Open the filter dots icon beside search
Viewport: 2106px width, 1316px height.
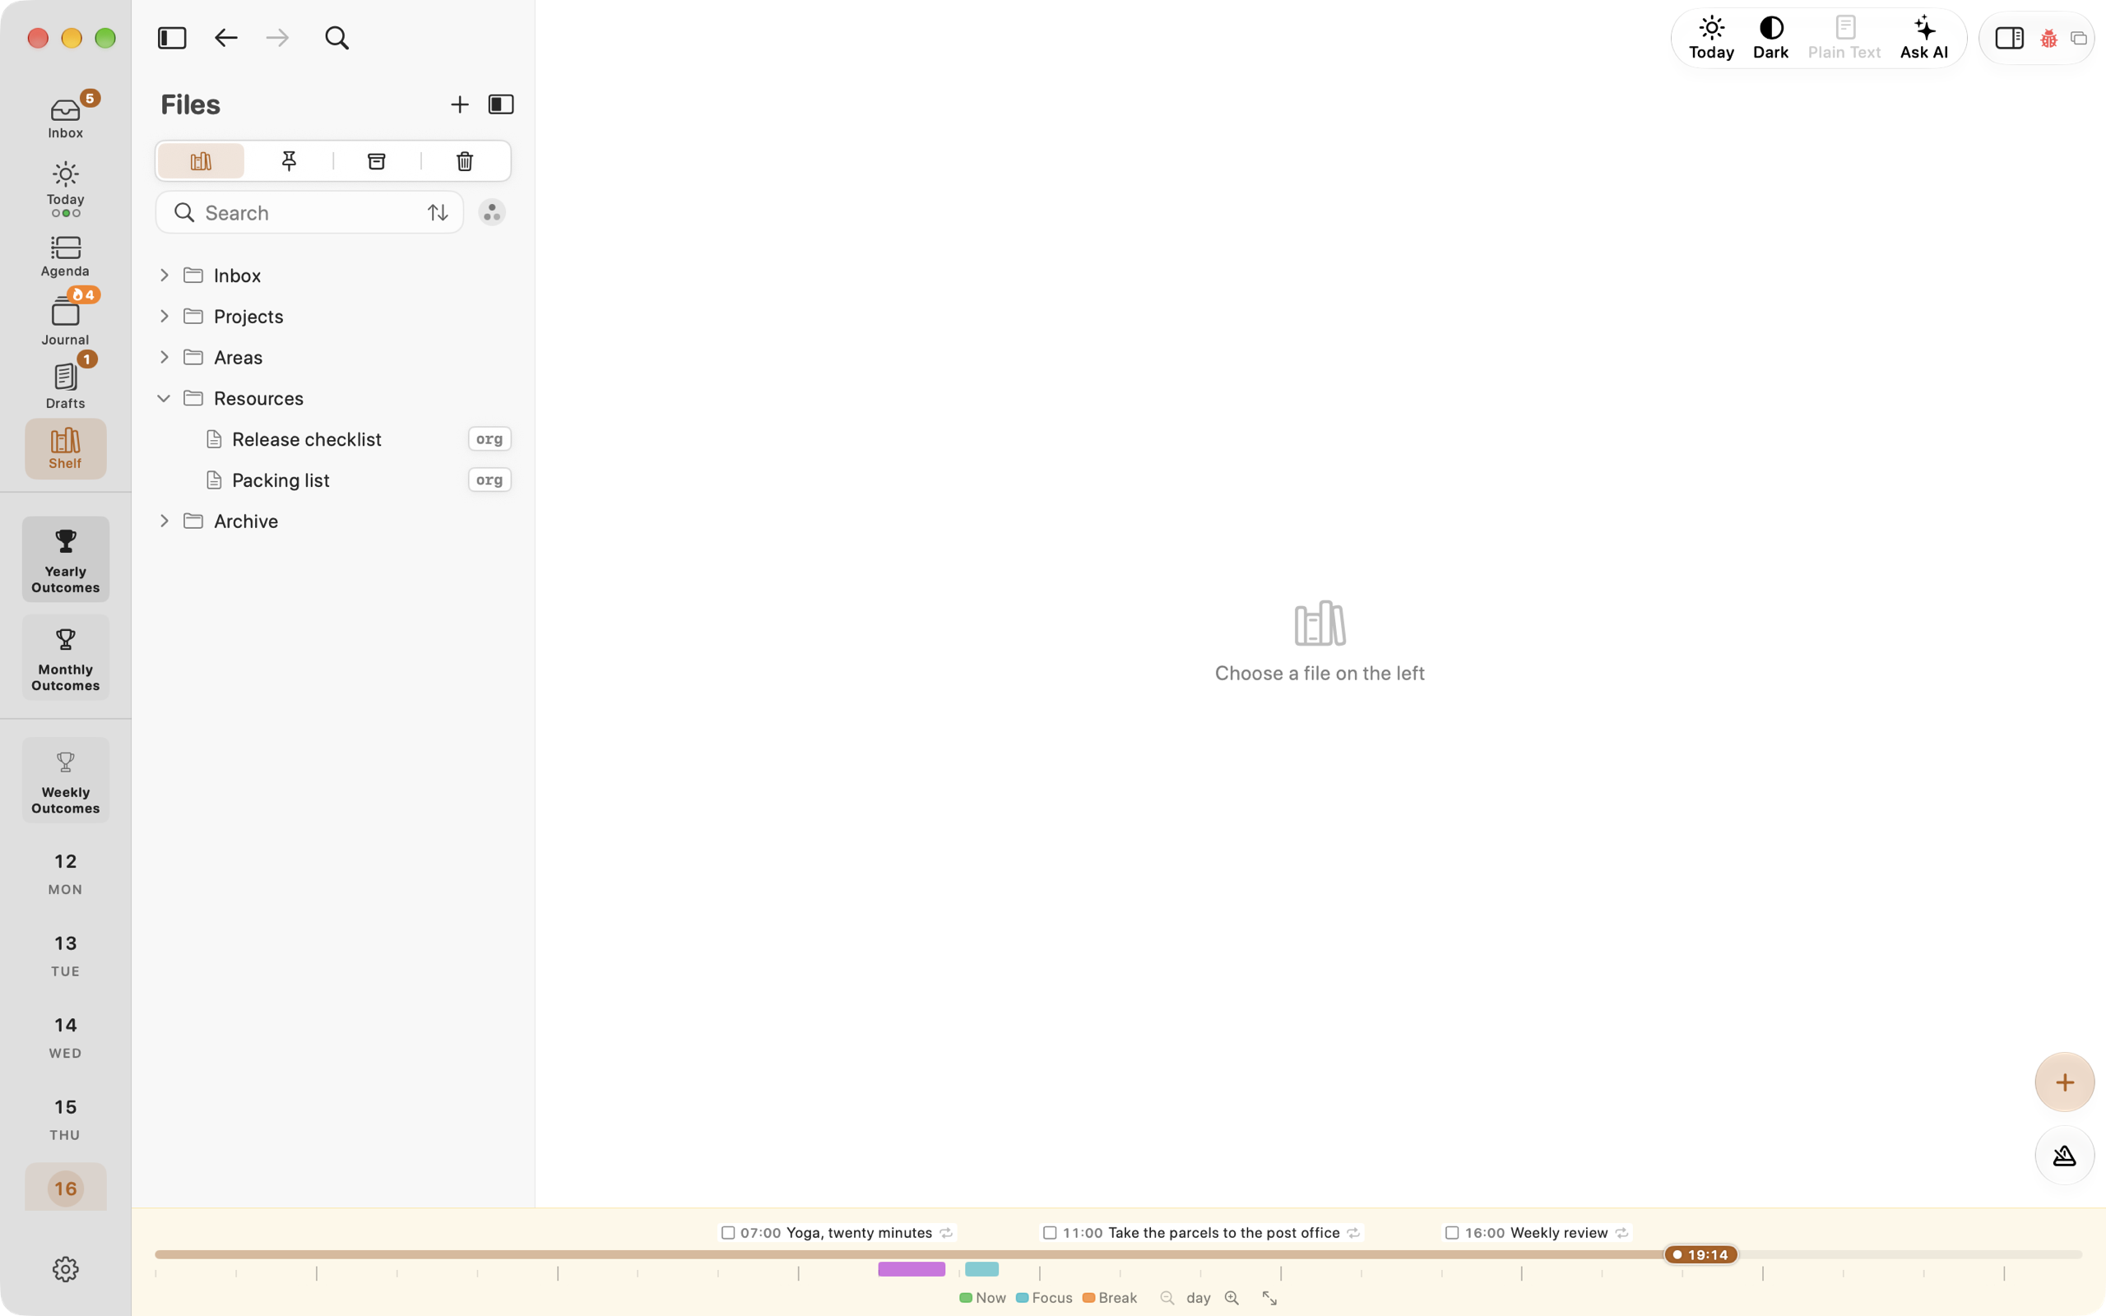492,212
